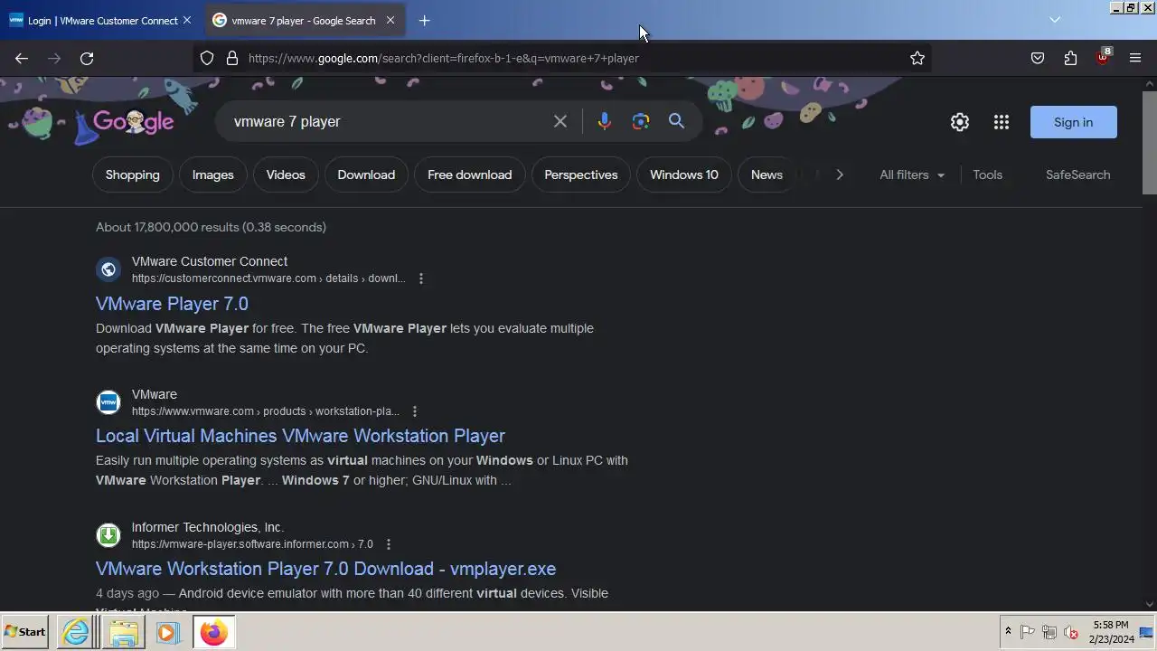1157x651 pixels.
Task: Open the Extensions puzzle icon
Action: pos(1070,58)
